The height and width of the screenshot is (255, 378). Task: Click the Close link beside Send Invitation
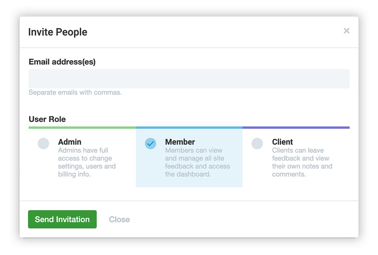tap(119, 219)
